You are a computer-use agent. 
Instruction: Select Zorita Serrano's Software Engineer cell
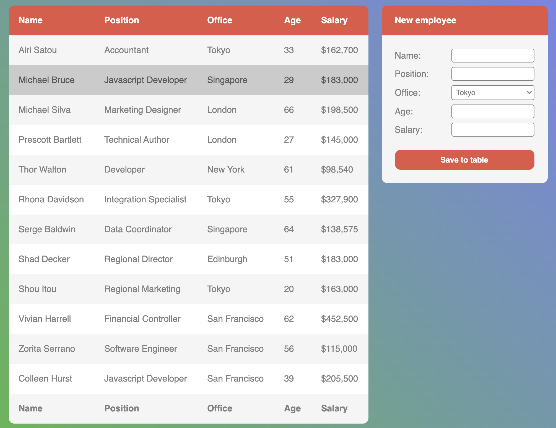coord(141,349)
